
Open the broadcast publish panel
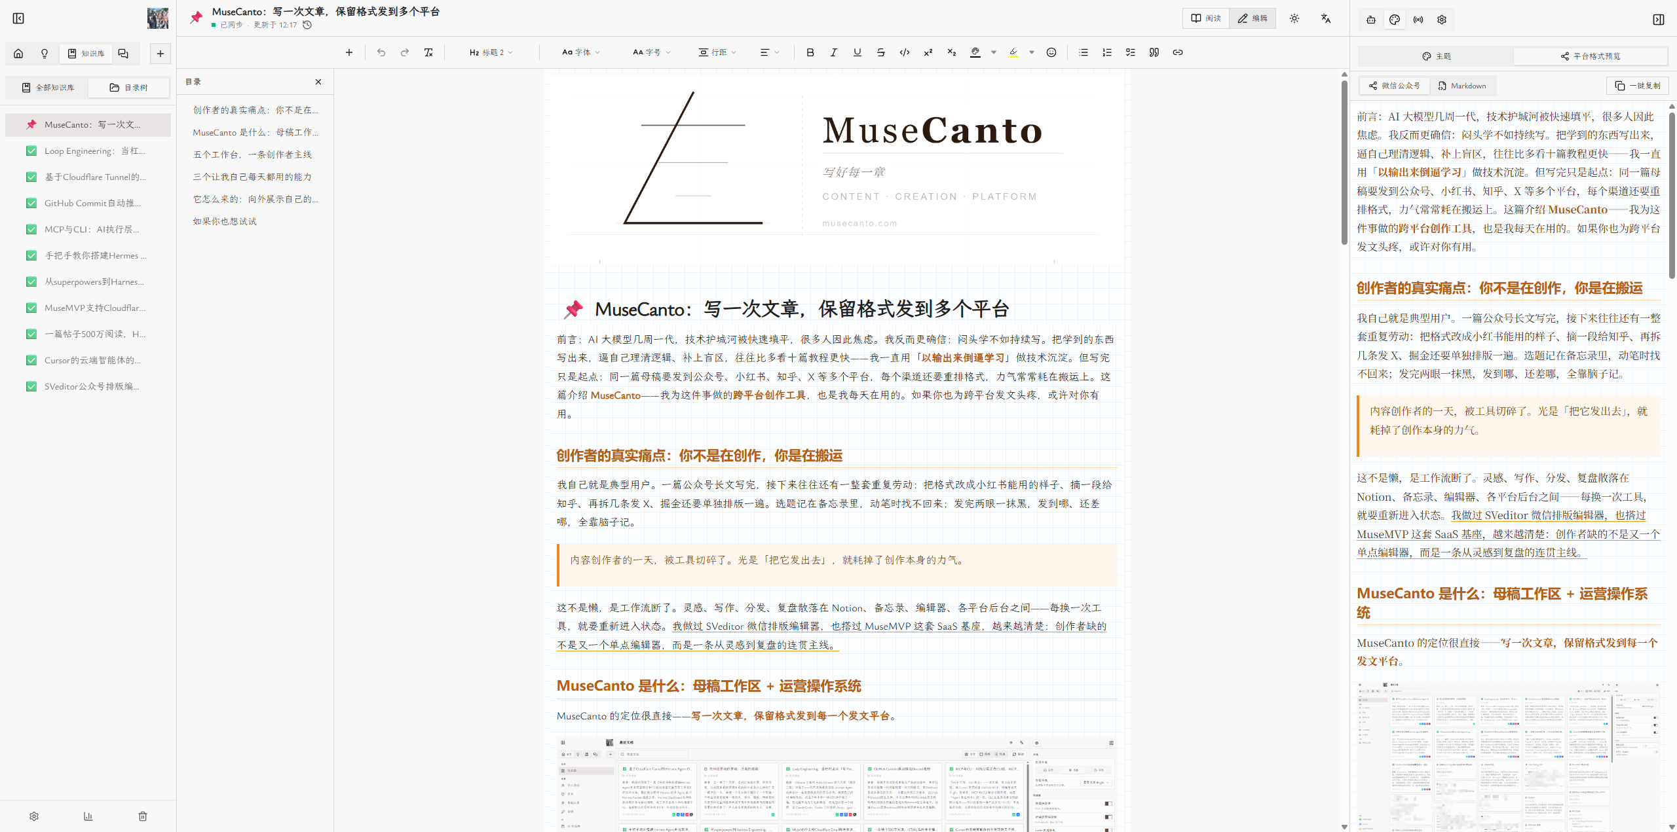tap(1418, 20)
